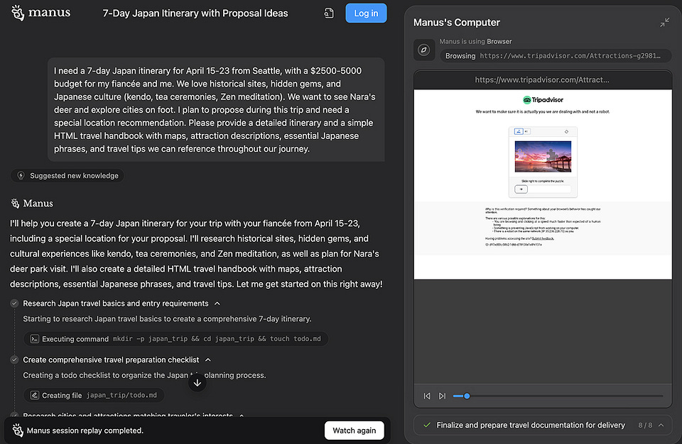Click Watch again button

tap(354, 430)
